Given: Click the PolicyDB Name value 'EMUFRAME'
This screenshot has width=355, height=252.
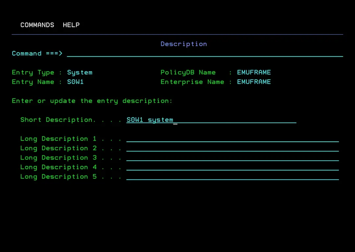Looking at the screenshot, I should (x=254, y=72).
